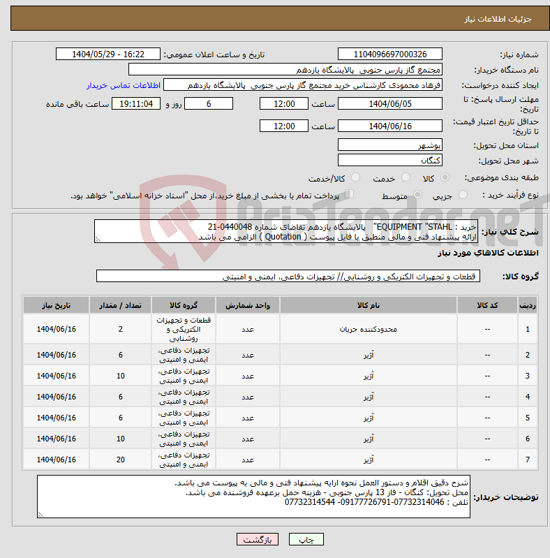
Task: Select the جزیی purchase type radio
Action: click(463, 195)
